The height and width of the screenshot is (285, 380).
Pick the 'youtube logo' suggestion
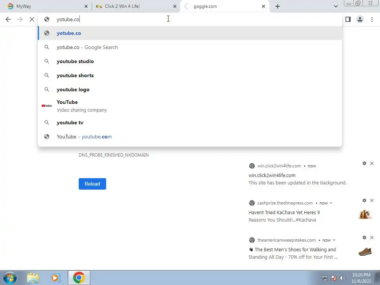(x=190, y=89)
